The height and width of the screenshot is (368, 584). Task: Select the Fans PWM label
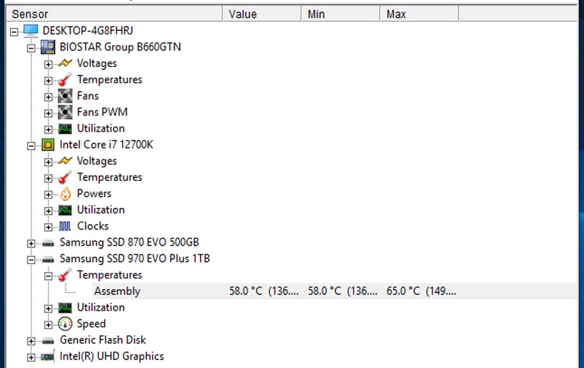(x=102, y=112)
